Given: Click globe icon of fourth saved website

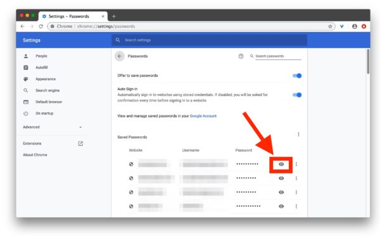Looking at the screenshot, I should point(131,206).
